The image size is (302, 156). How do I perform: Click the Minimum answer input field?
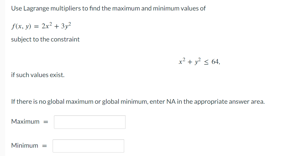pos(89,146)
